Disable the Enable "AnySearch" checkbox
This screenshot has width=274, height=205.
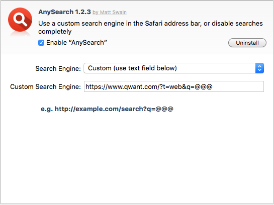(x=41, y=43)
